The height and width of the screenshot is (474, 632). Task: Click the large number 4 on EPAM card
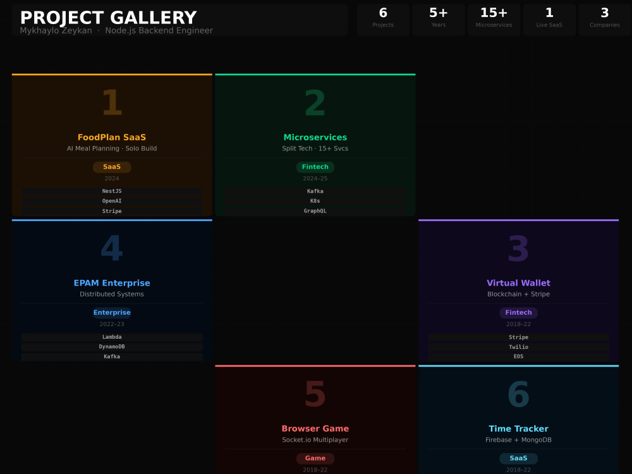112,248
